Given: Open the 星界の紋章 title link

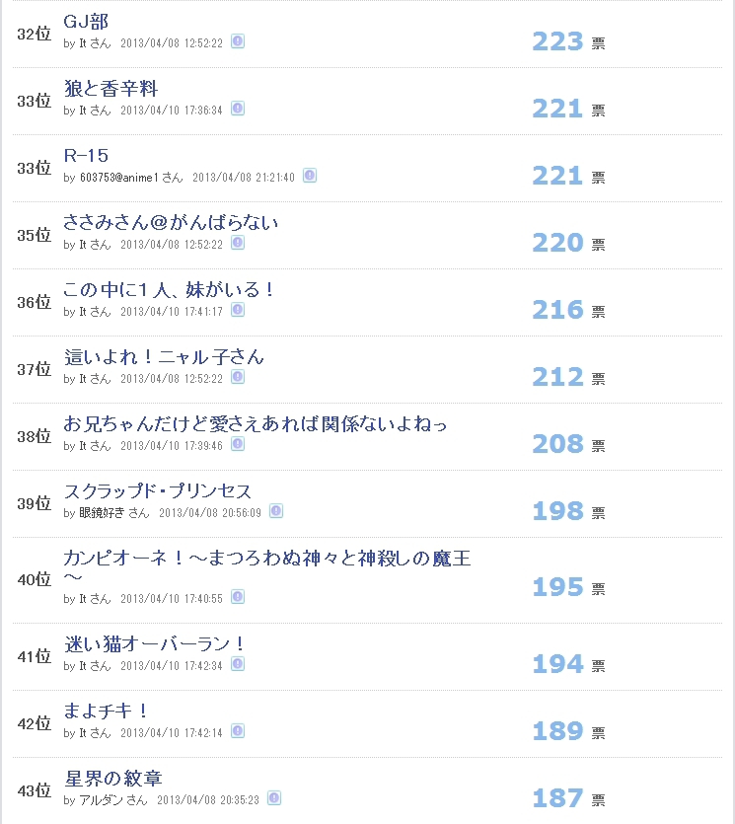Looking at the screenshot, I should click(112, 779).
